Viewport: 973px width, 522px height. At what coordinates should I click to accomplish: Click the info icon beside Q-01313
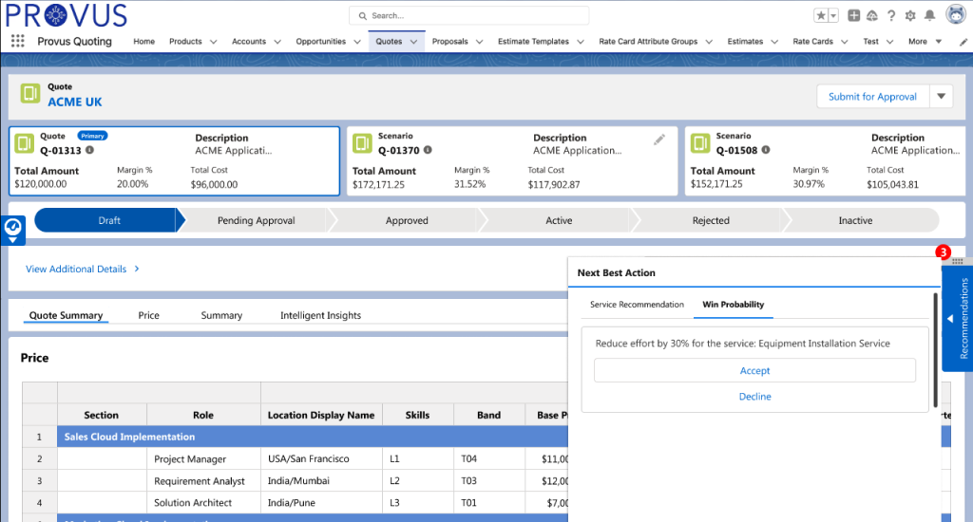click(90, 150)
